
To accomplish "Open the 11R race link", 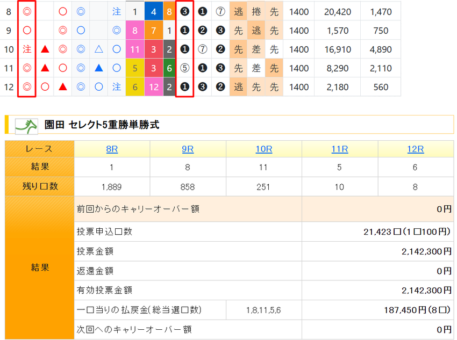I will tap(340, 149).
